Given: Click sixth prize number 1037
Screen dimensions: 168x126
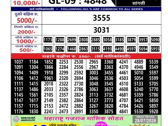Looking at the screenshot, I should click(x=19, y=62).
